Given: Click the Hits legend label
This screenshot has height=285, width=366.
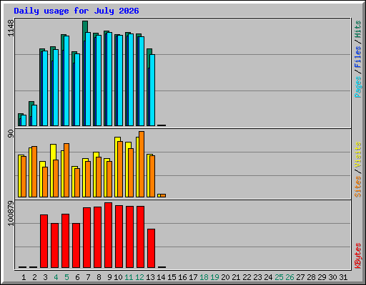Looking at the screenshot, I should point(358,29).
